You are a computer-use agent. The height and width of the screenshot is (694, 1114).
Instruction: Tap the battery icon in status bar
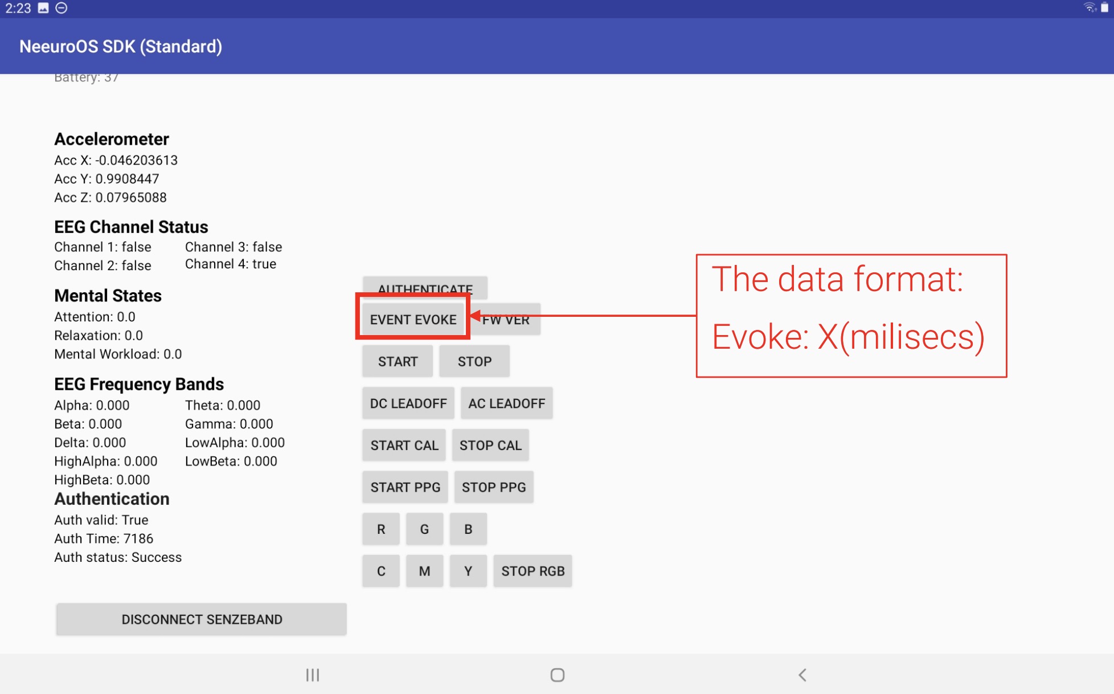(x=1105, y=8)
